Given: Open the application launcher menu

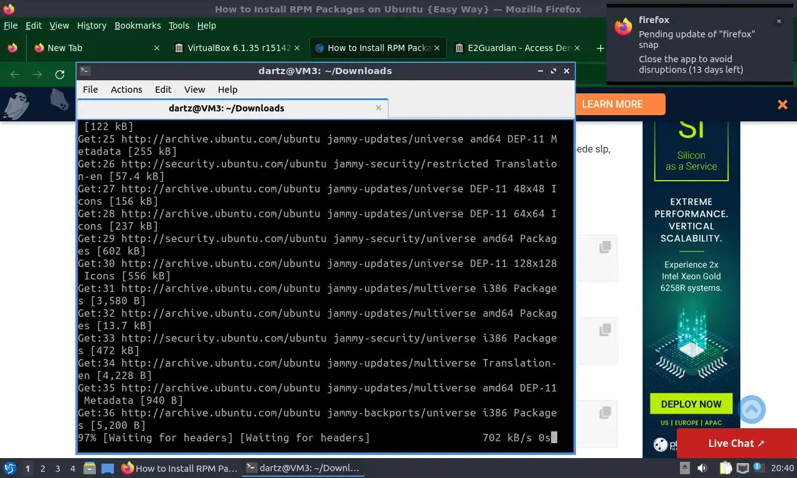Looking at the screenshot, I should 9,468.
